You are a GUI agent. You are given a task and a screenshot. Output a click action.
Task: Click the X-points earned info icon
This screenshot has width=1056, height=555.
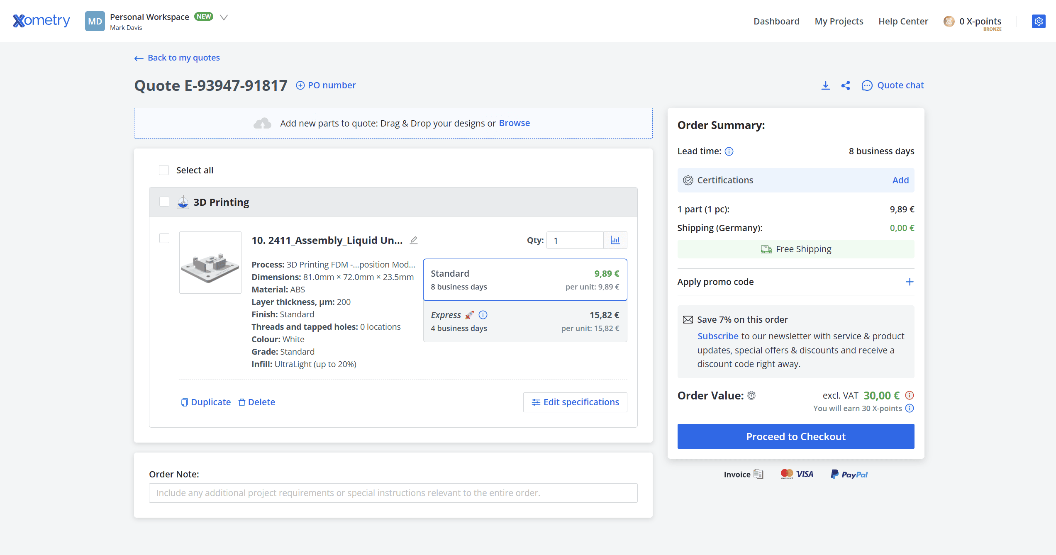click(x=910, y=408)
